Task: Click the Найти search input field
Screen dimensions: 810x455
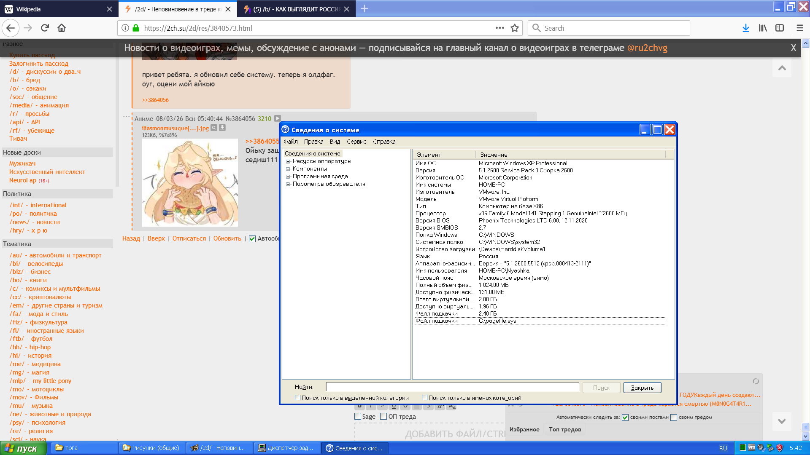Action: (452, 387)
